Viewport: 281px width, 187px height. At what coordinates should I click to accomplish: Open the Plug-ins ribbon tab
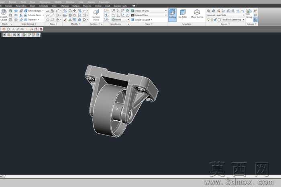(x=87, y=6)
